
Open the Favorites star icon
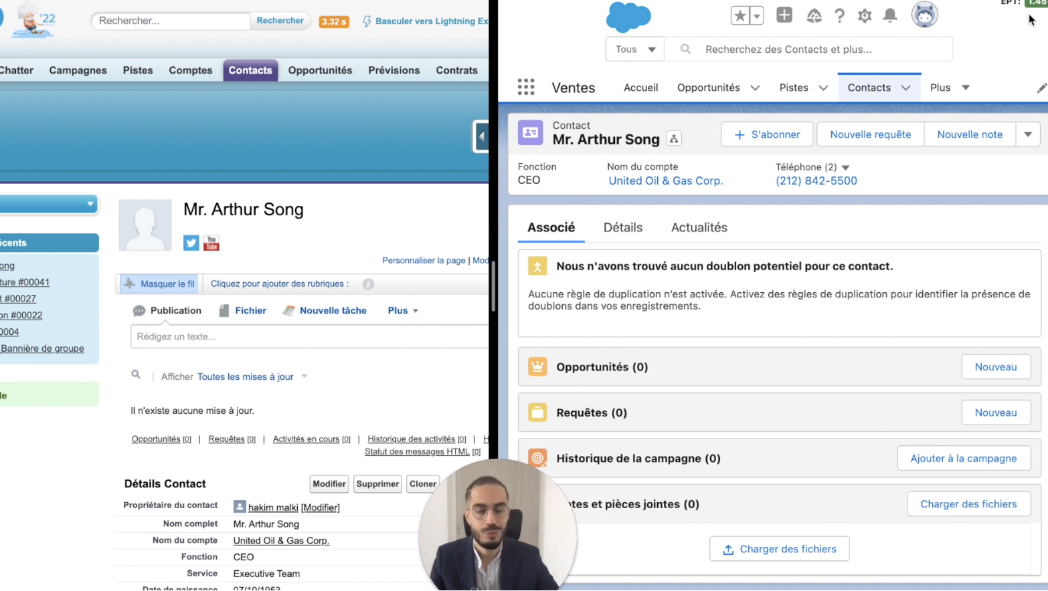point(739,15)
